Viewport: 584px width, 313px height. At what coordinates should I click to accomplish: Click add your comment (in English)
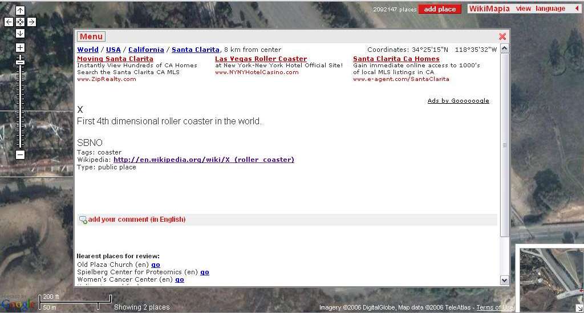(x=137, y=219)
